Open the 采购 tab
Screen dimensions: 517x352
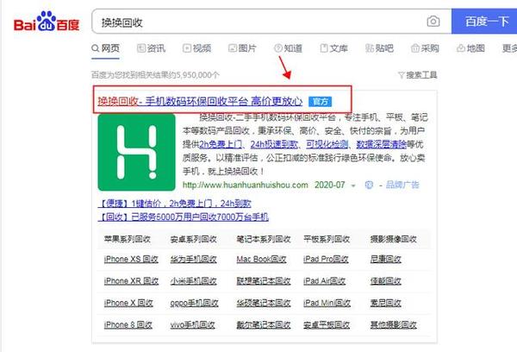click(425, 48)
